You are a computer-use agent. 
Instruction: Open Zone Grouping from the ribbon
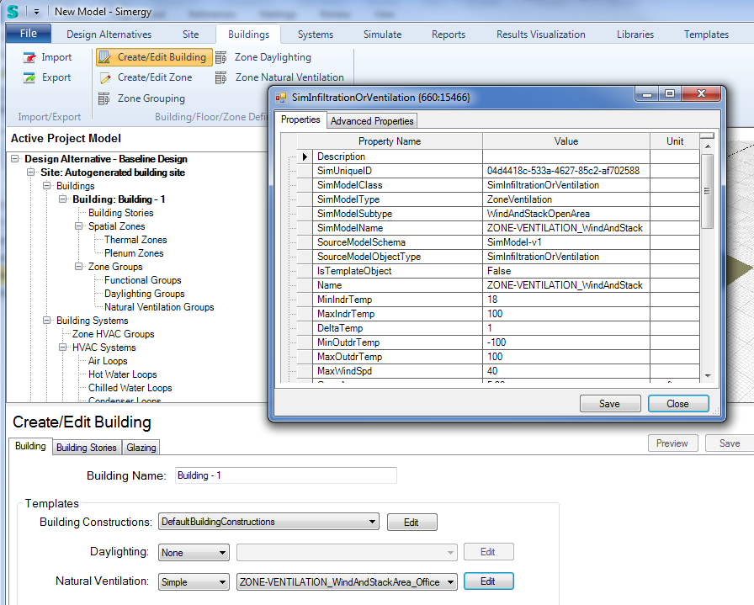pos(142,98)
